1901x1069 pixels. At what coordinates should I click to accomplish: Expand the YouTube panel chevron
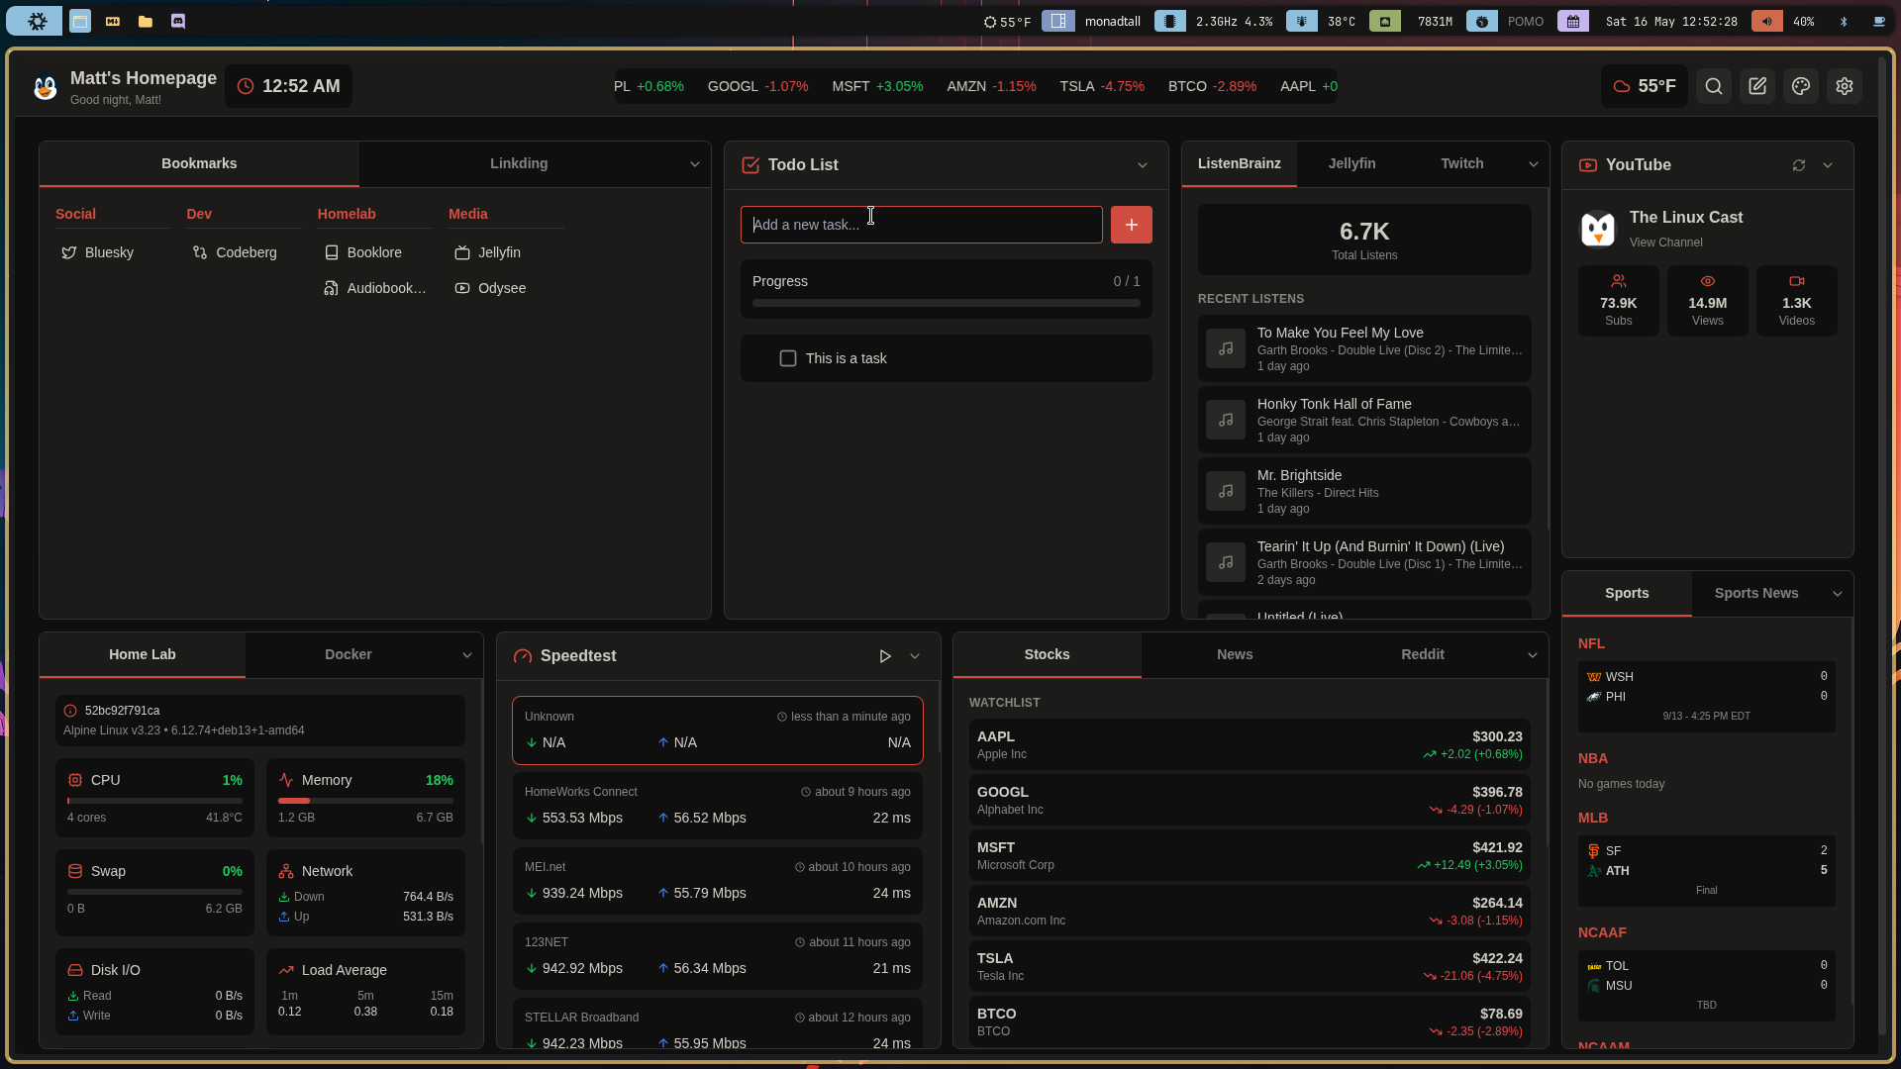point(1828,165)
